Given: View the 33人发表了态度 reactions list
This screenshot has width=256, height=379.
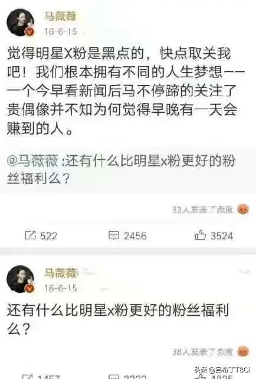Looking at the screenshot, I should point(202,210).
